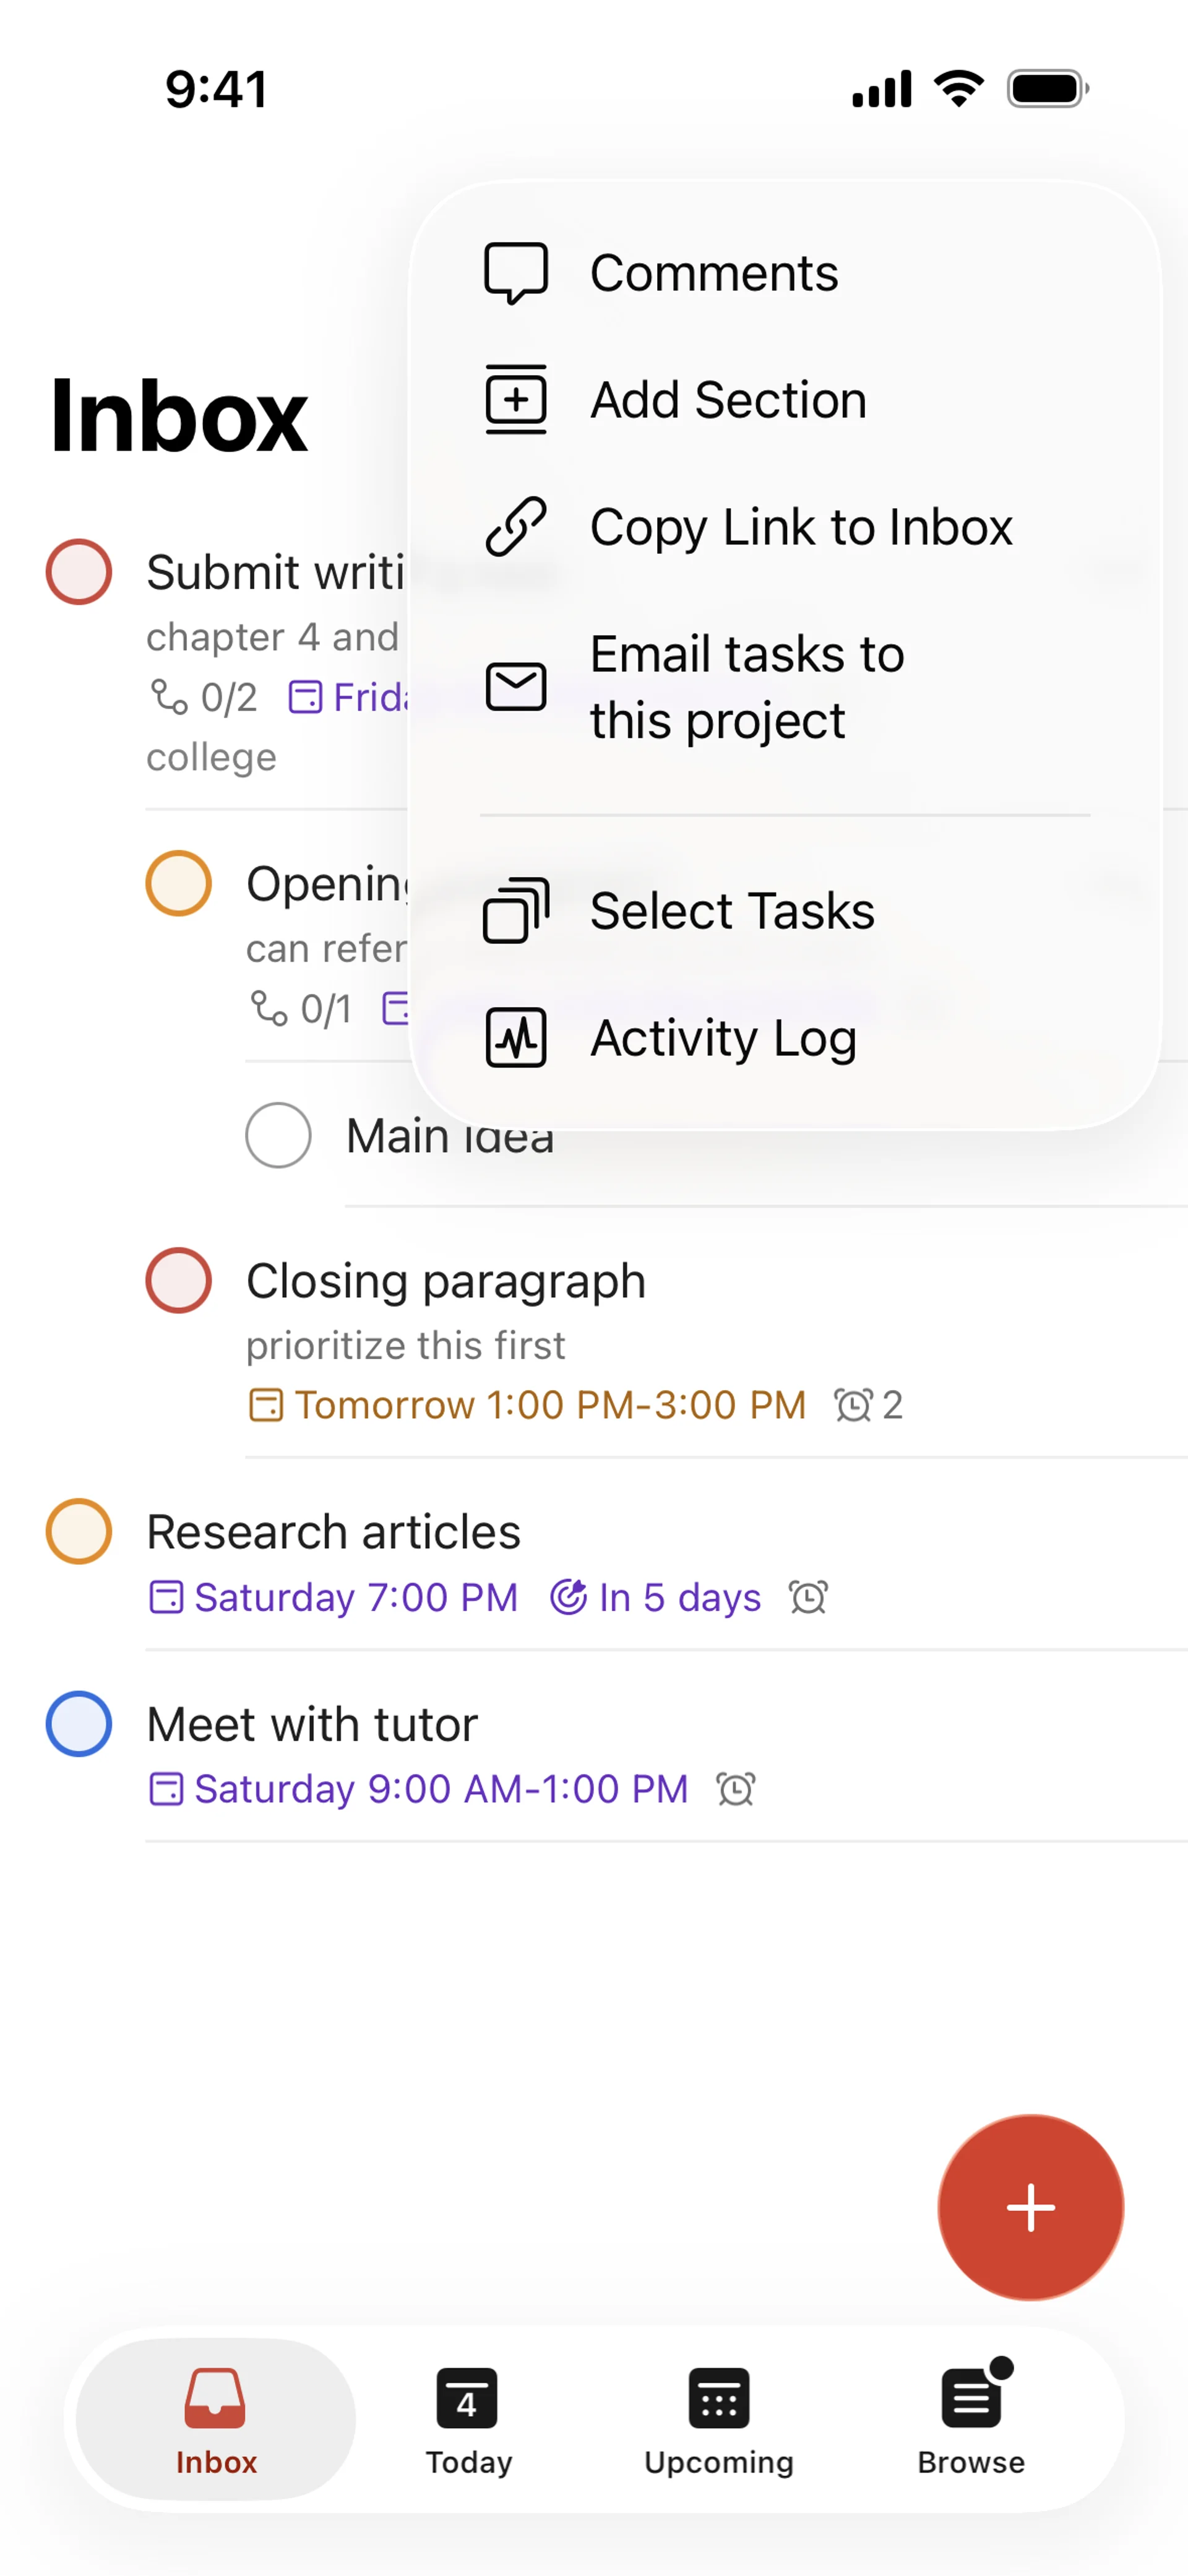This screenshot has width=1188, height=2576.
Task: Tap reminder alarm icon on Research articles
Action: tap(808, 1597)
